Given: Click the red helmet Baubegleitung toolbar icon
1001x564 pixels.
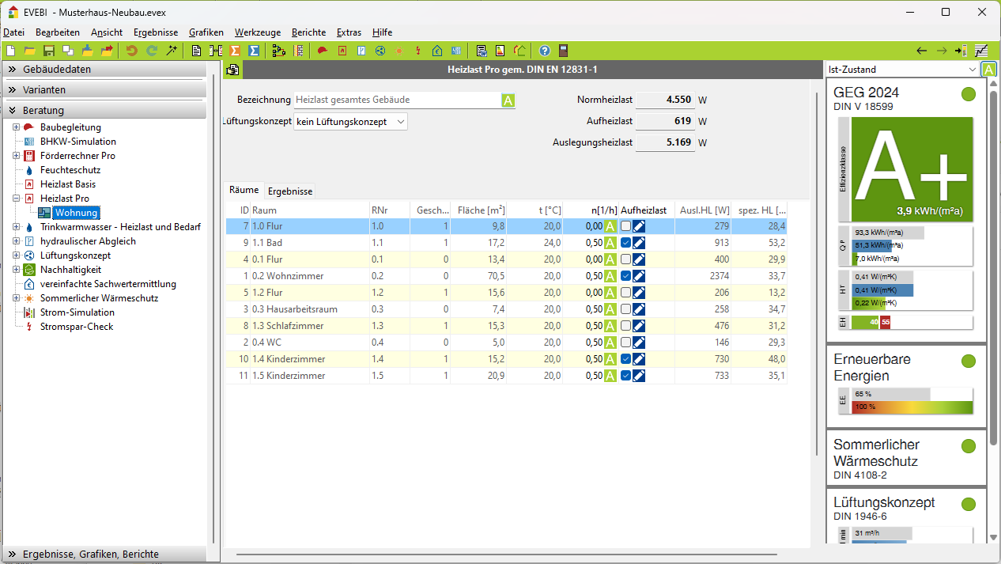Looking at the screenshot, I should (x=323, y=51).
